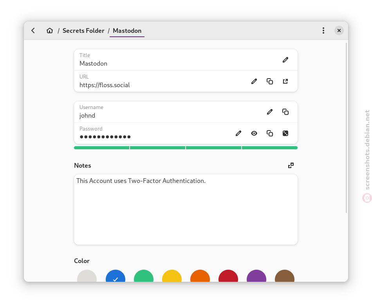This screenshot has width=372, height=308.
Task: Select the brown color swatch
Action: coord(285,276)
